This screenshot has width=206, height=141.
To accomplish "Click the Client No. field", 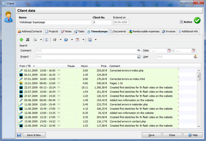I will pos(102,22).
